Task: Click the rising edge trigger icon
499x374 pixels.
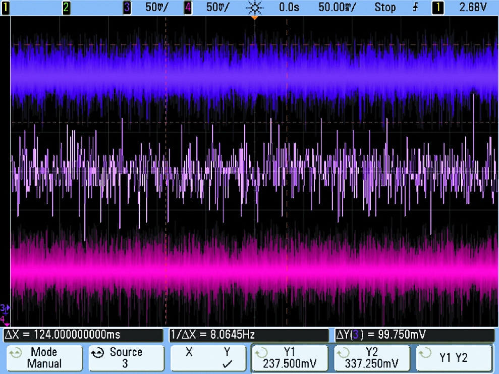Action: (415, 8)
